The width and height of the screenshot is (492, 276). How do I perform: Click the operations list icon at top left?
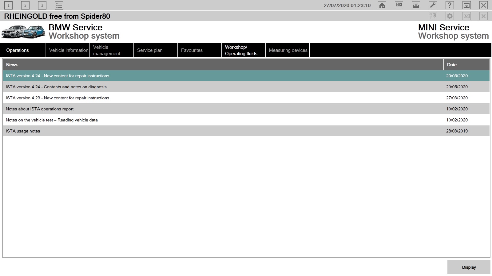click(x=59, y=5)
